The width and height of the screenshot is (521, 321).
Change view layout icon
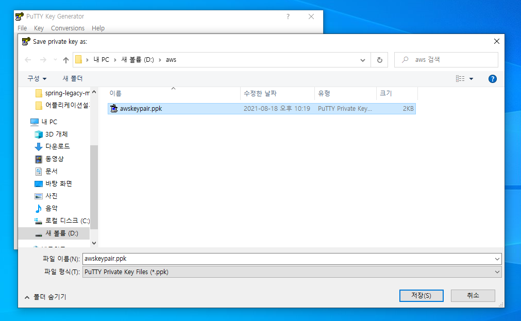[x=460, y=79]
